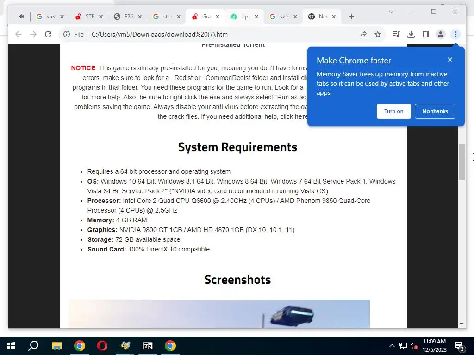
Task: Open a new tab with plus button
Action: click(x=351, y=17)
